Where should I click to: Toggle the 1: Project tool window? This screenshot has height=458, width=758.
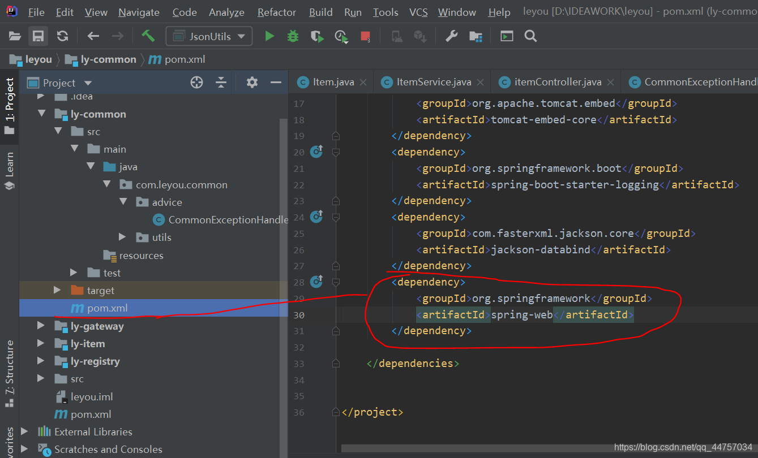pyautogui.click(x=9, y=106)
